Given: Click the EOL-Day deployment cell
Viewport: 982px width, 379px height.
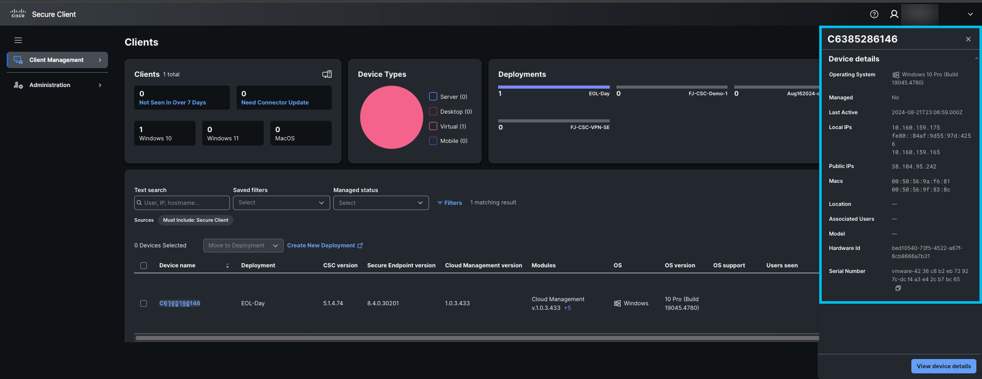Looking at the screenshot, I should 253,303.
